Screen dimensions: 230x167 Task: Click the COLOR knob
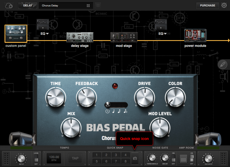click(x=175, y=97)
